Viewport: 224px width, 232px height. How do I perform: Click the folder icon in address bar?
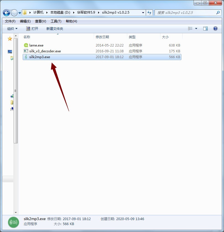click(x=25, y=12)
